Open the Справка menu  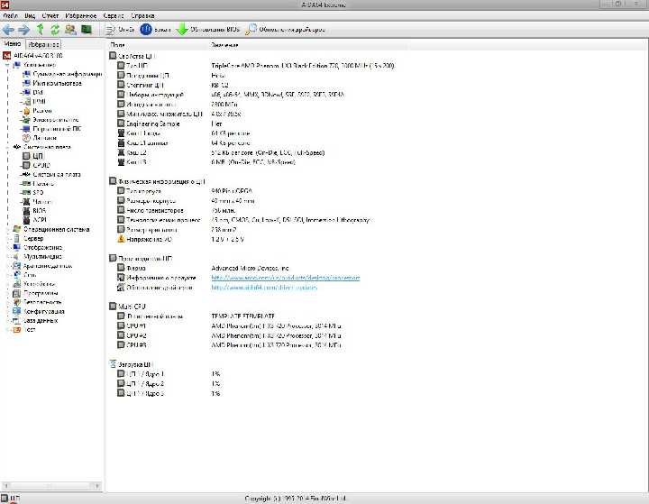pyautogui.click(x=142, y=15)
